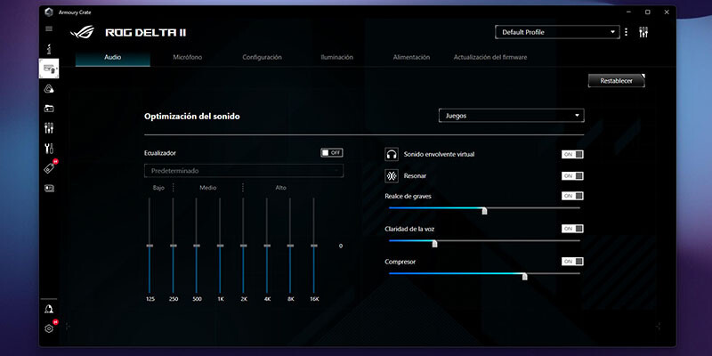Click the mixer sliders icon at top right
The width and height of the screenshot is (712, 356).
click(643, 32)
